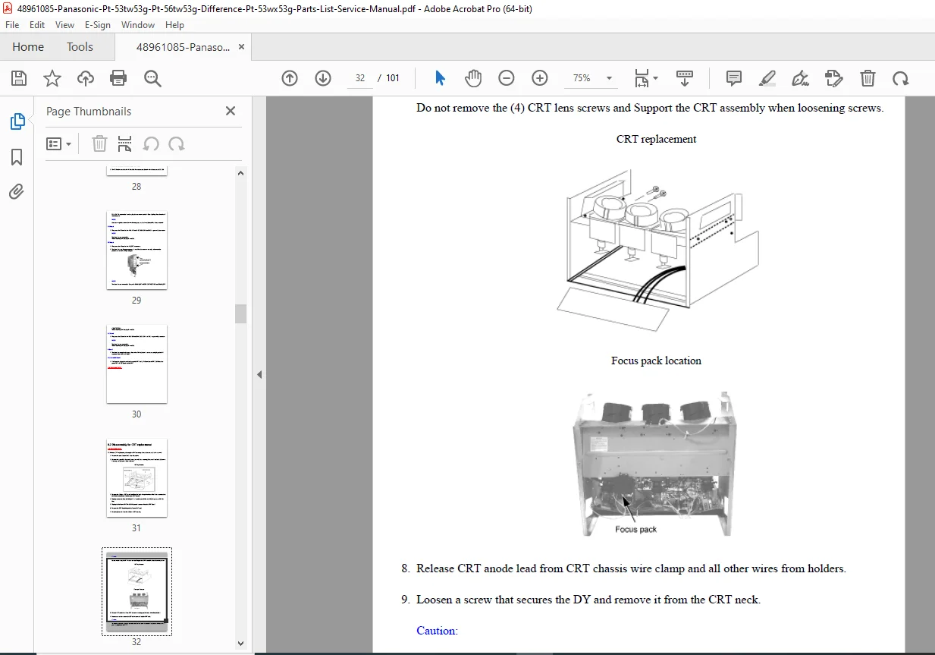Viewport: 935px width, 655px height.
Task: Delete the page using the toolbar trash icon
Action: 868,78
